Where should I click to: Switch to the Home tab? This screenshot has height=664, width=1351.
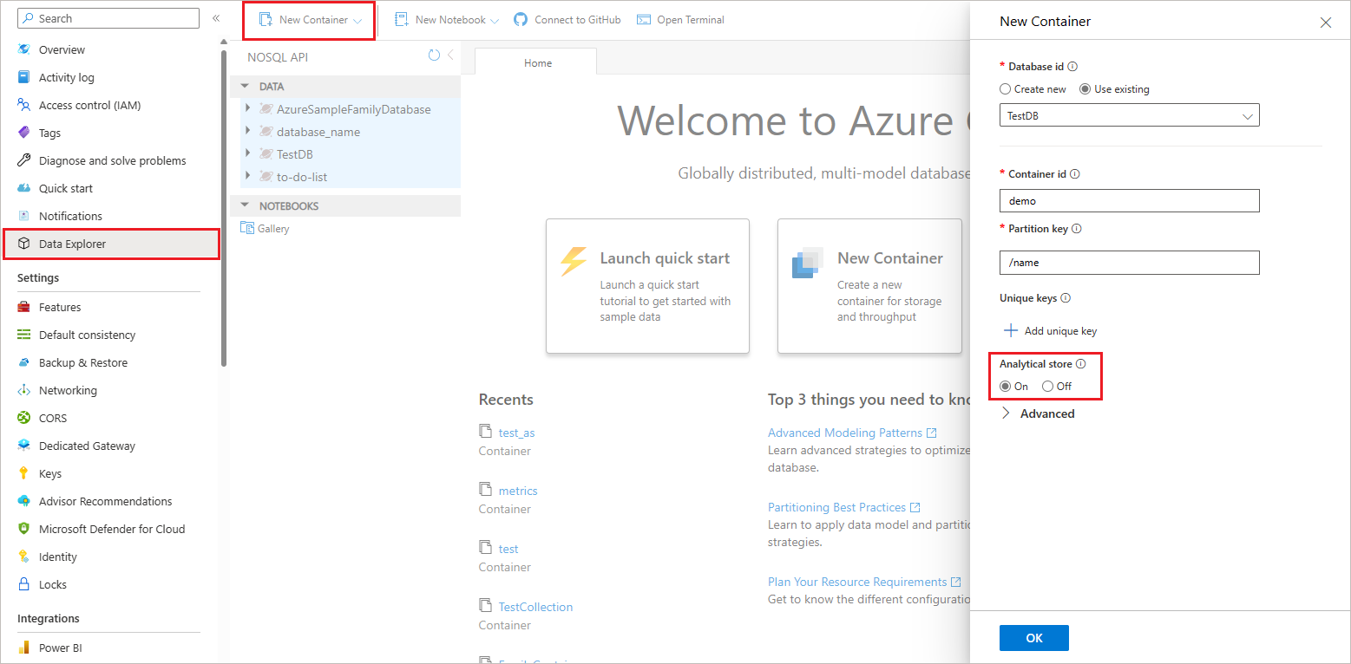(x=537, y=62)
